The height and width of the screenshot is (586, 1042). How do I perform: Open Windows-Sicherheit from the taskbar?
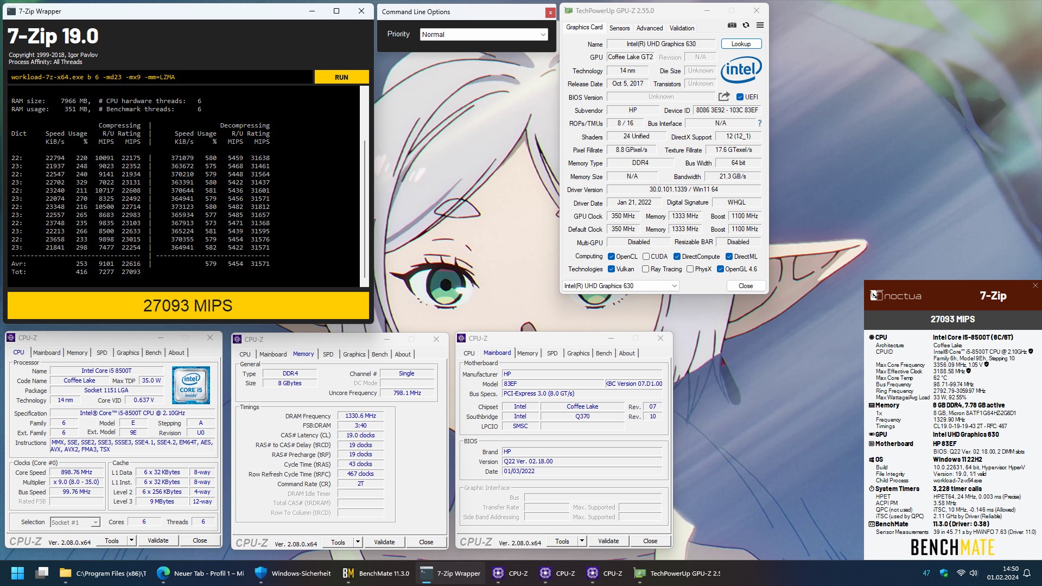[293, 573]
